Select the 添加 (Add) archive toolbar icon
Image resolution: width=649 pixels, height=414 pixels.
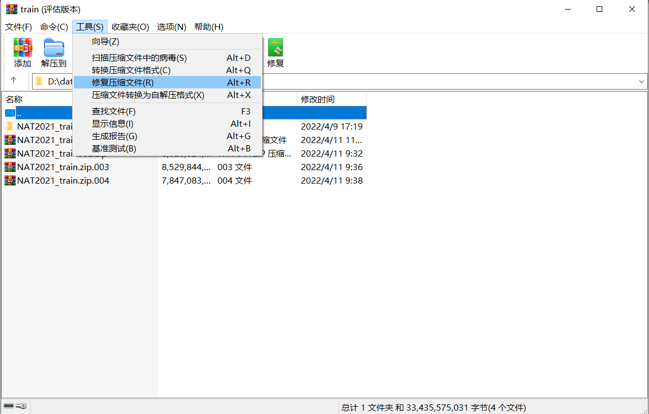[23, 48]
